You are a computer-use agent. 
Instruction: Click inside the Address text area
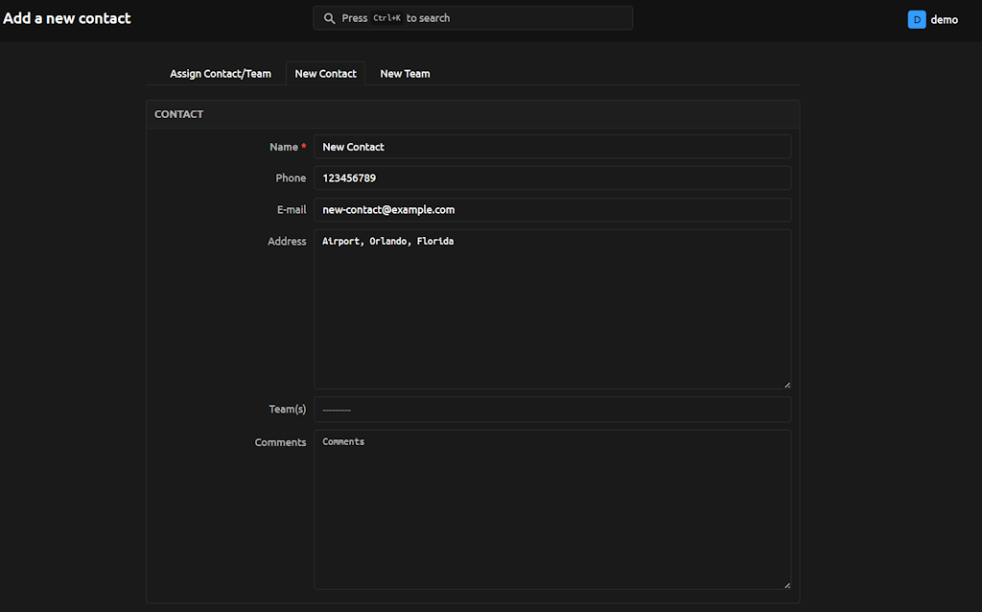pyautogui.click(x=551, y=309)
